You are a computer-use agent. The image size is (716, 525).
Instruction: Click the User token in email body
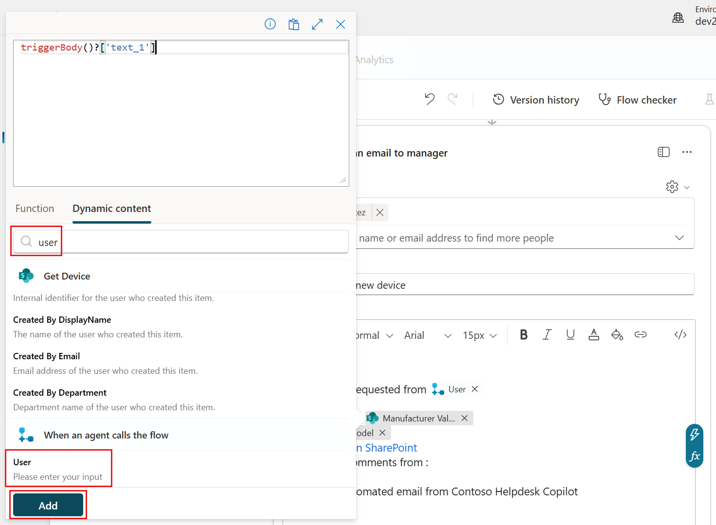[x=457, y=389]
